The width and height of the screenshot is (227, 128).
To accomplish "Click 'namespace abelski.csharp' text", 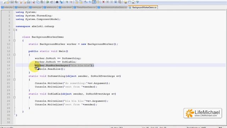I will coord(35,26).
